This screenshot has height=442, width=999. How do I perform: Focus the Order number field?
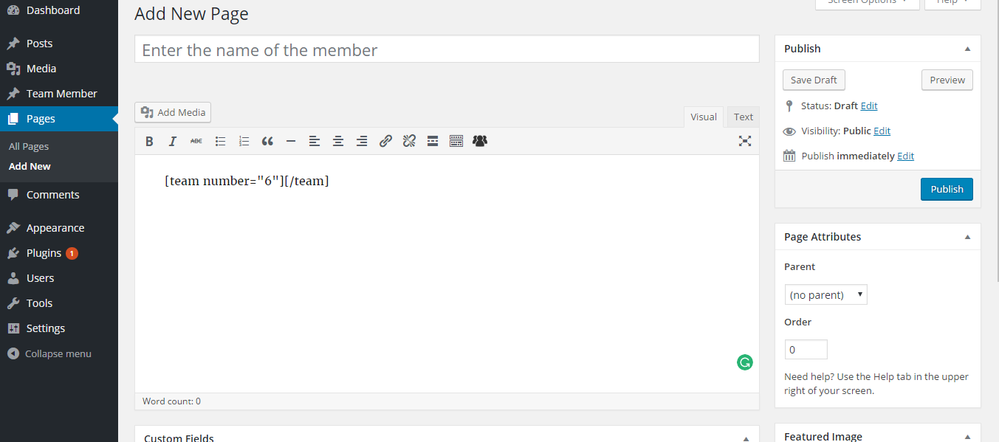point(806,350)
